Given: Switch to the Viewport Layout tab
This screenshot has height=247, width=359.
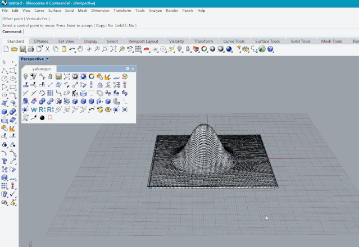Looking at the screenshot, I should [x=143, y=41].
